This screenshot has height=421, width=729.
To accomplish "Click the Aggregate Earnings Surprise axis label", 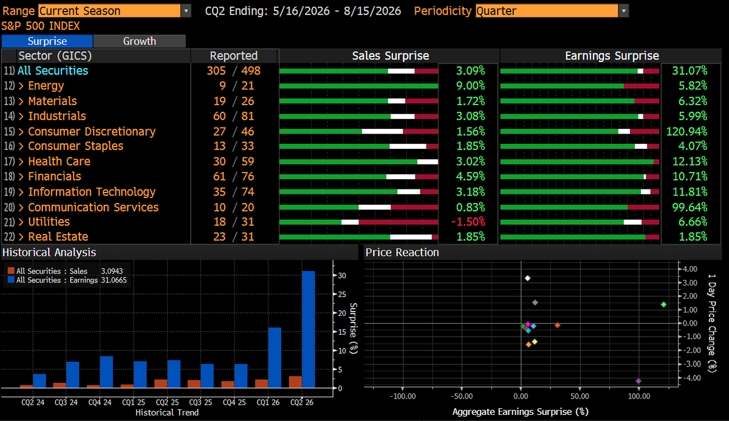I will (521, 412).
